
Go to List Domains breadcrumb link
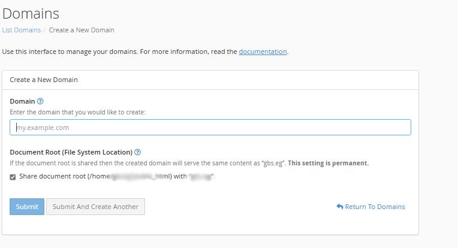click(21, 30)
